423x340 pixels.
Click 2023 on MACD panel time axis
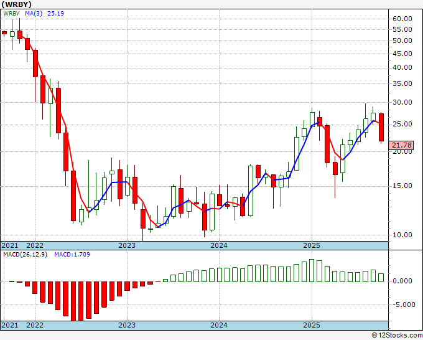pos(127,325)
